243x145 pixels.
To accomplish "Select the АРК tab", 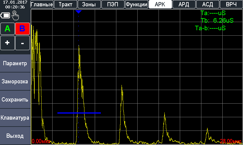I will (160, 4).
